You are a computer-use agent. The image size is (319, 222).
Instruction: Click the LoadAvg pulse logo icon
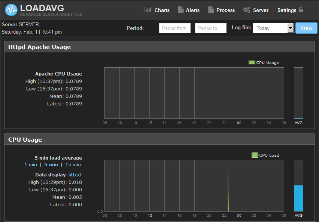(x=11, y=10)
